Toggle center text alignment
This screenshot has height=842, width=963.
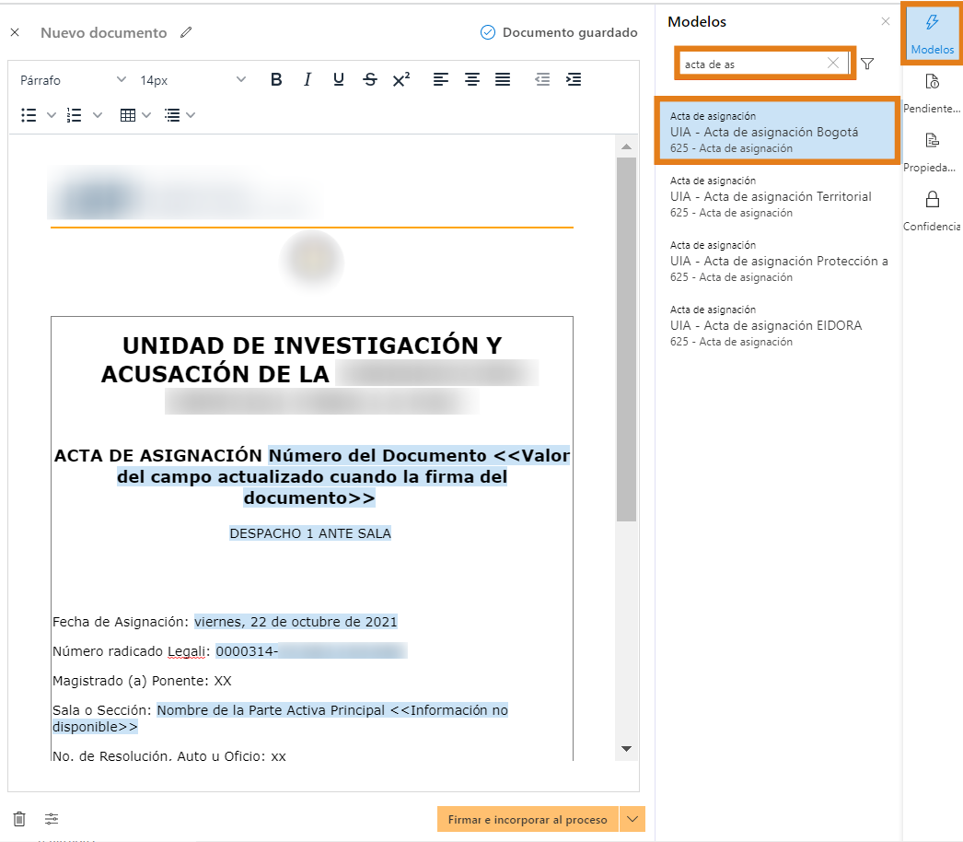(x=471, y=79)
